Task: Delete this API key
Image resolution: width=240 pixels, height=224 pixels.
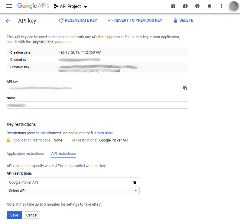Action: pyautogui.click(x=183, y=20)
